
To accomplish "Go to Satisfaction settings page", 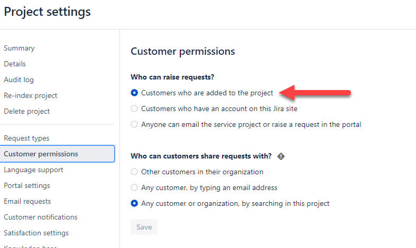I will [36, 233].
